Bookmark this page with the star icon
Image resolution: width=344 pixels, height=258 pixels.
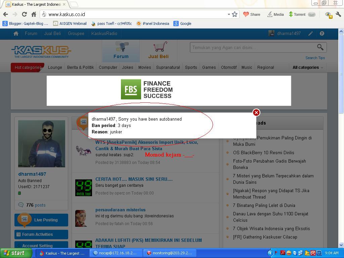[234, 14]
